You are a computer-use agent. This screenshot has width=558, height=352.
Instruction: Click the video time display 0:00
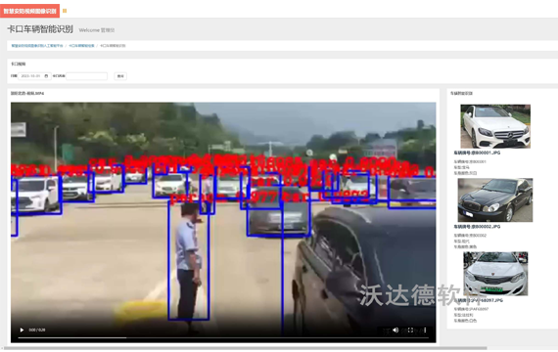[37, 330]
